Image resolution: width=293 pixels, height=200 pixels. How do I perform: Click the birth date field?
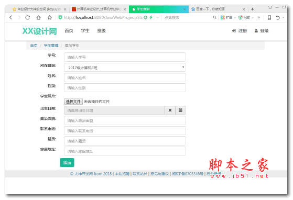coord(114,110)
